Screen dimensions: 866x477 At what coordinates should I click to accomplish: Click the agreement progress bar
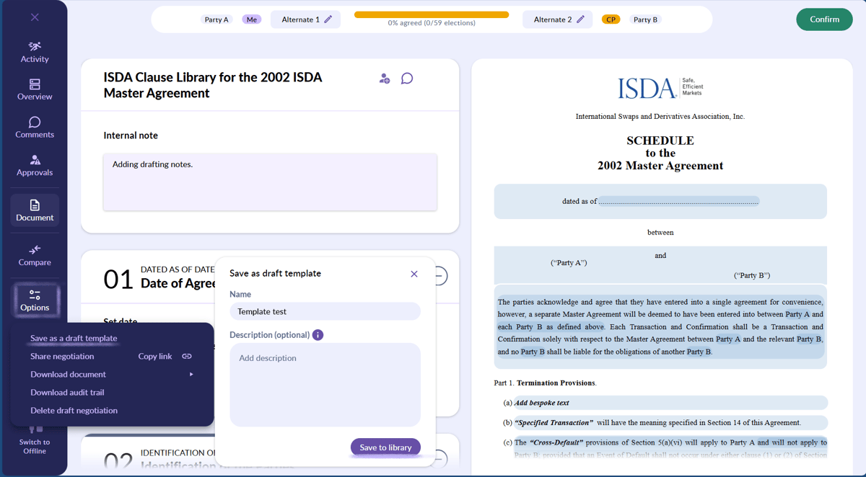click(x=432, y=14)
